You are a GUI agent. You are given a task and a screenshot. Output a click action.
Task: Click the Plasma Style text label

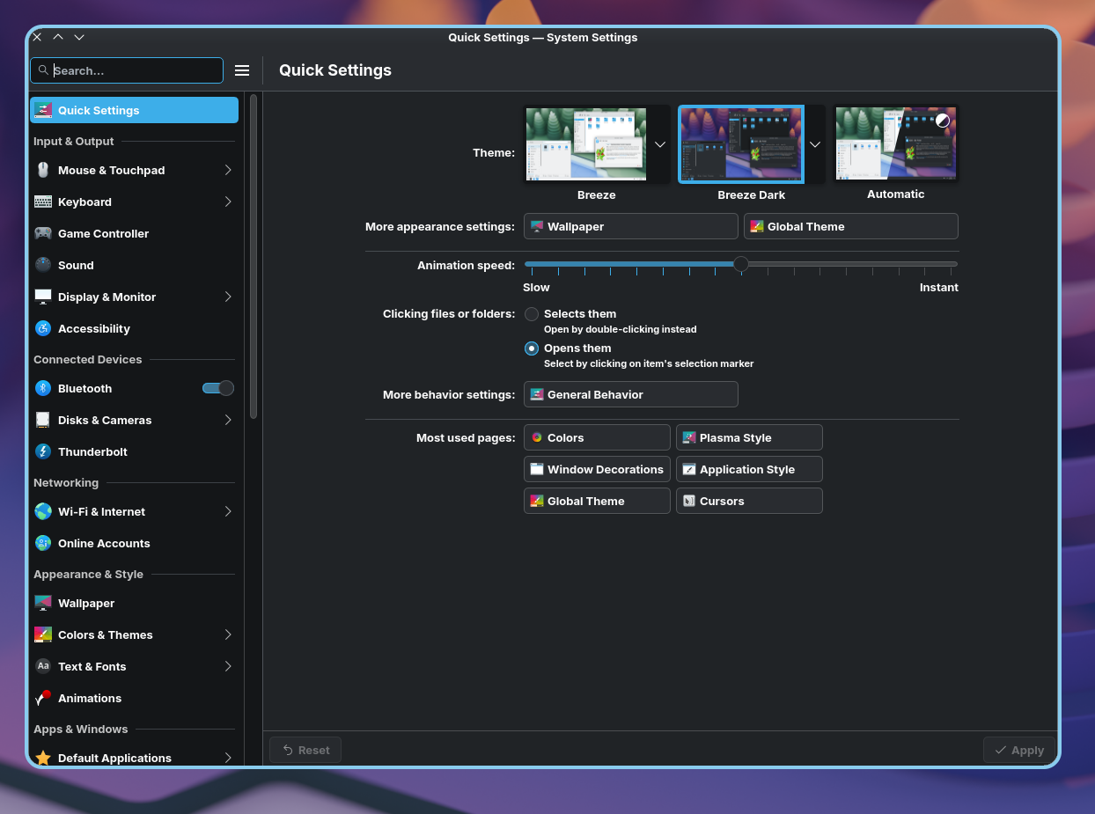(x=735, y=437)
